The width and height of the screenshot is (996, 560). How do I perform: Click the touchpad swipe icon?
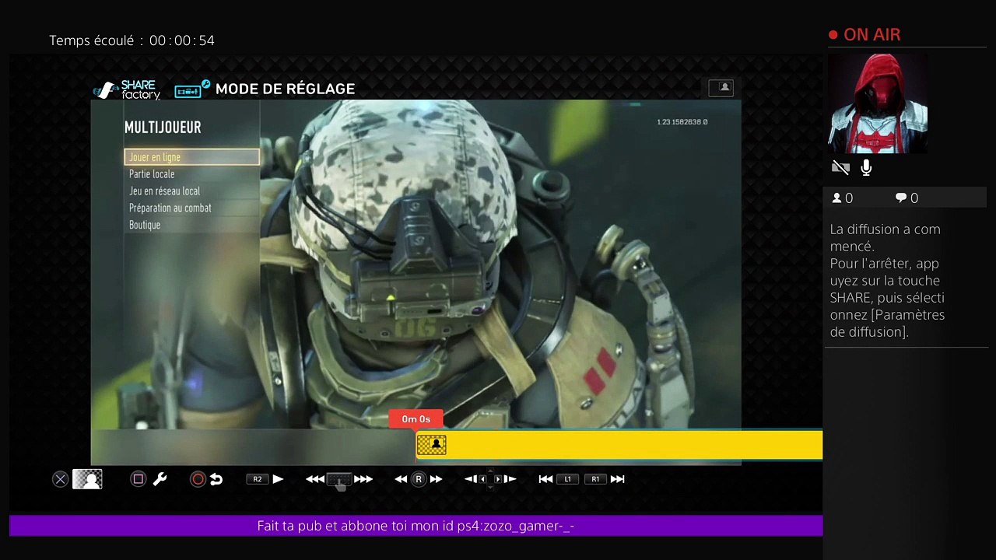(339, 480)
